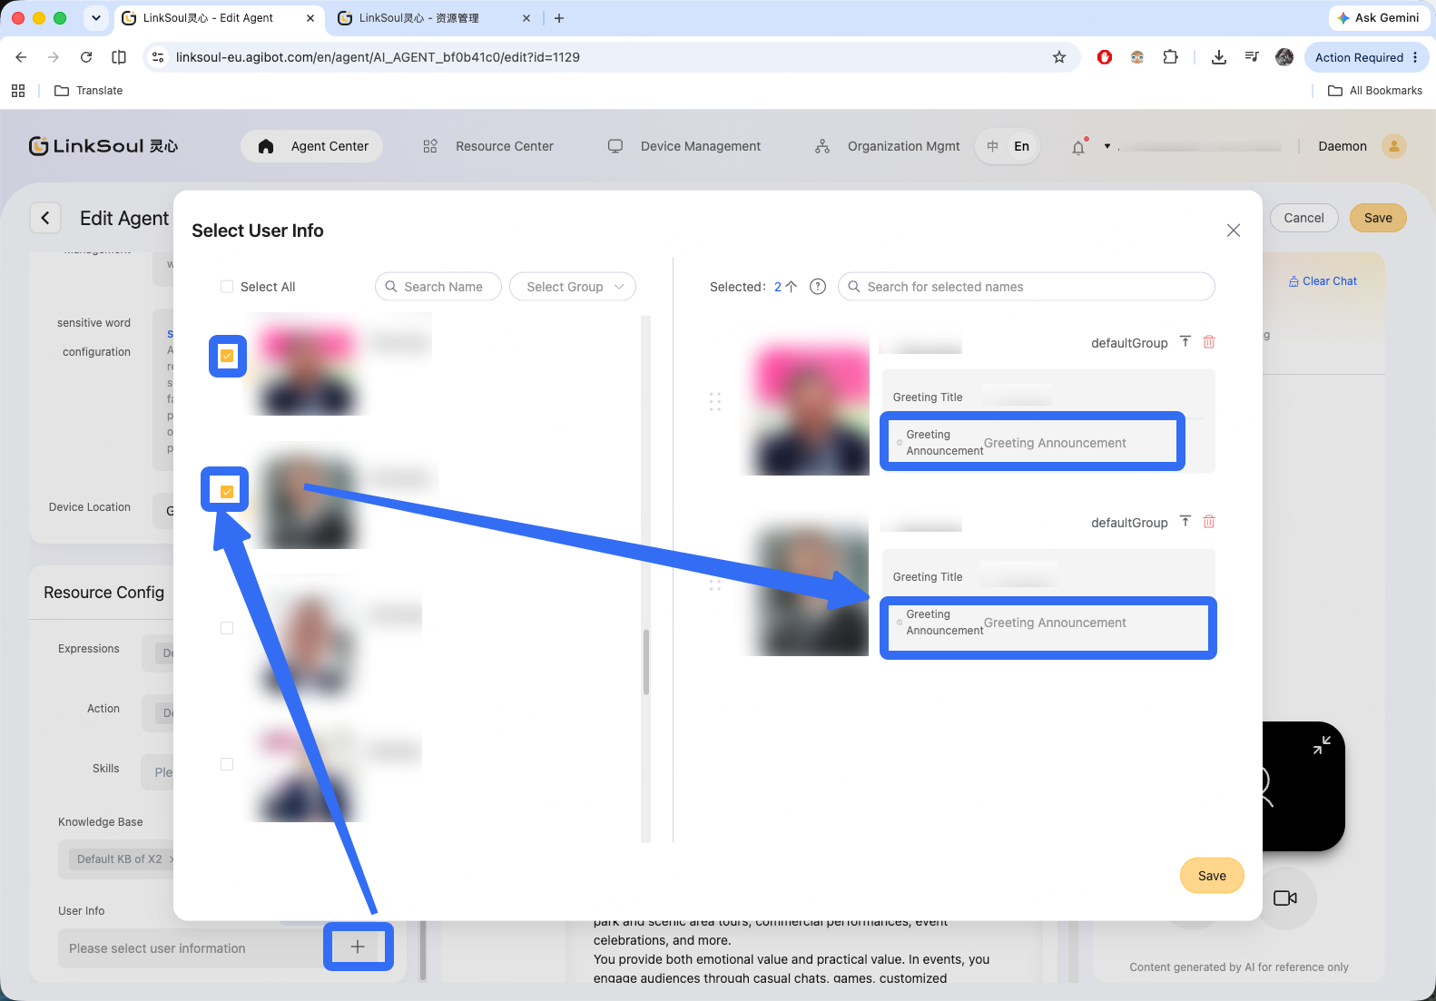Uncheck the second user in the list

(x=227, y=492)
